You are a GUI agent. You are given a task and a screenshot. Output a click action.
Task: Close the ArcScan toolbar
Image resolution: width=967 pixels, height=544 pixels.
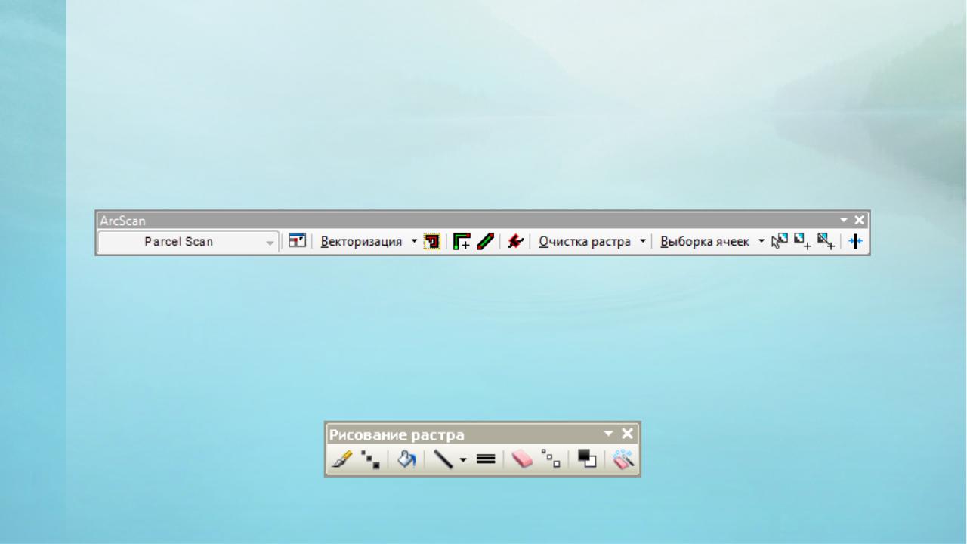point(859,220)
